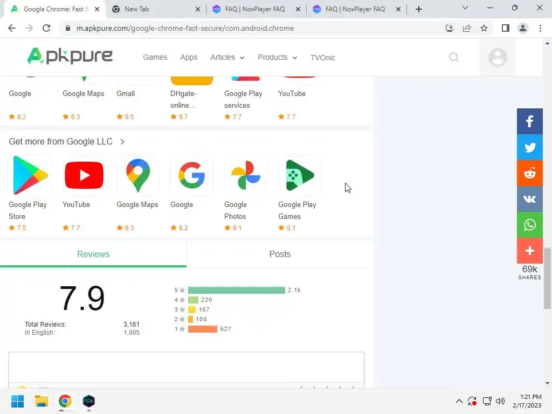The height and width of the screenshot is (414, 552).
Task: Open the TVOnic menu item
Action: point(322,57)
